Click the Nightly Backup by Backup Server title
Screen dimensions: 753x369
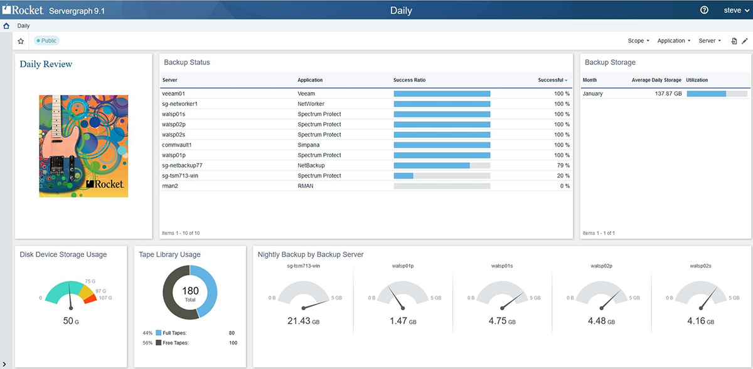311,254
